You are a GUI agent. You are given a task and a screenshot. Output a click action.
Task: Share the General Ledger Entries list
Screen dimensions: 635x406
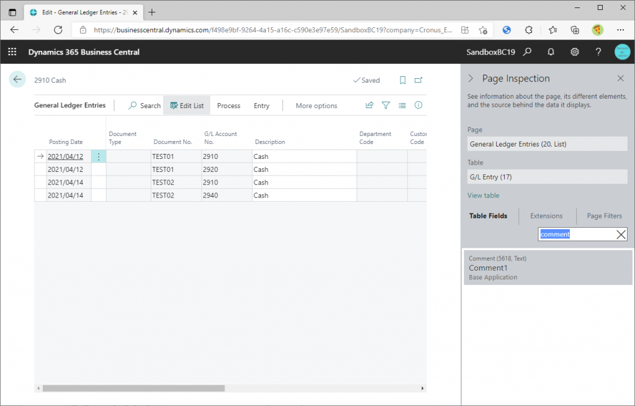(x=370, y=105)
